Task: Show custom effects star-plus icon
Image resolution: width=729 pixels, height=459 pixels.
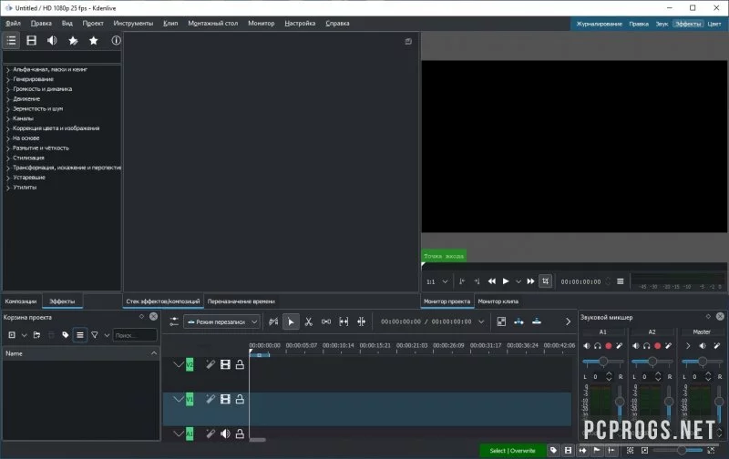Action: (73, 40)
